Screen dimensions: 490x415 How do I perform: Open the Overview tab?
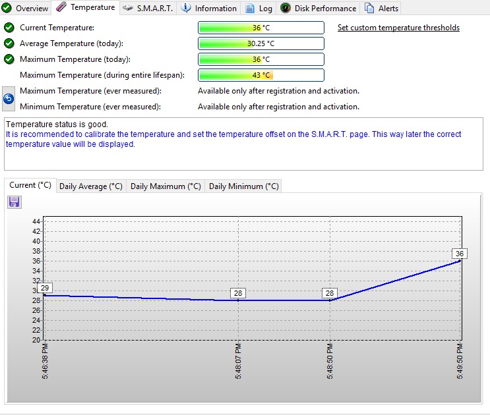(26, 9)
